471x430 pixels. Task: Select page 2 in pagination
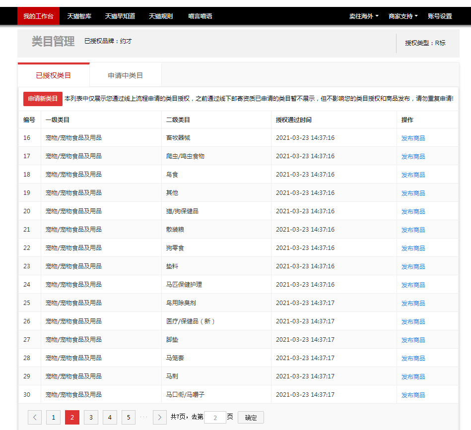point(72,418)
